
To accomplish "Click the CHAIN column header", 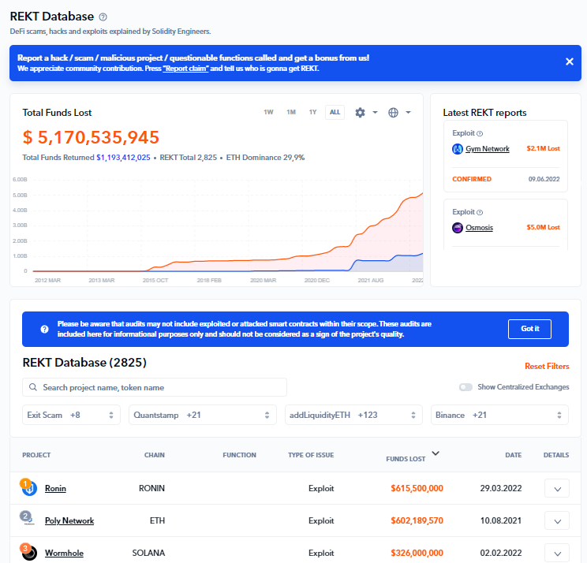I will [154, 455].
